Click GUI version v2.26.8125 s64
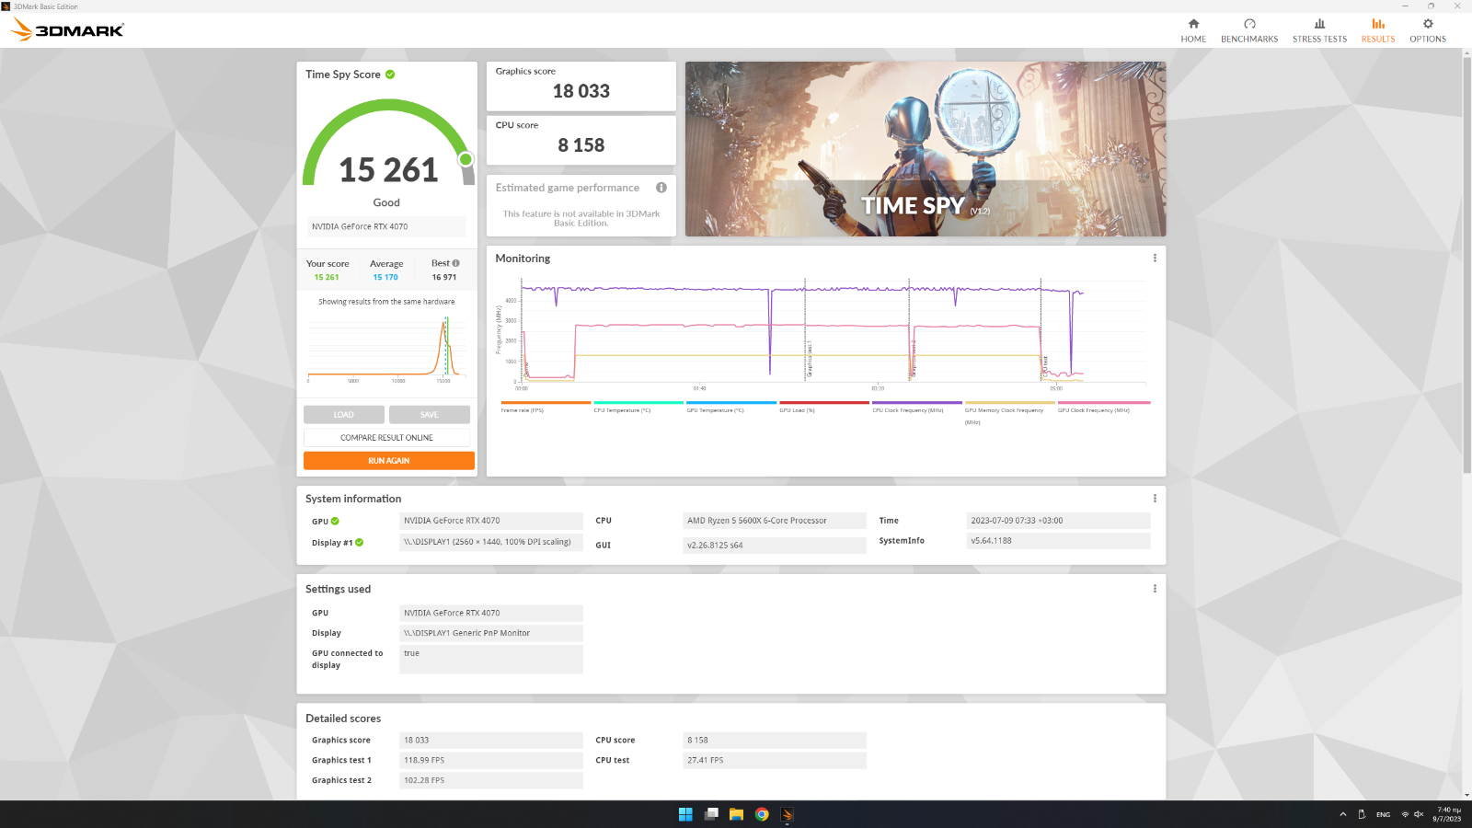This screenshot has height=828, width=1472. point(775,546)
